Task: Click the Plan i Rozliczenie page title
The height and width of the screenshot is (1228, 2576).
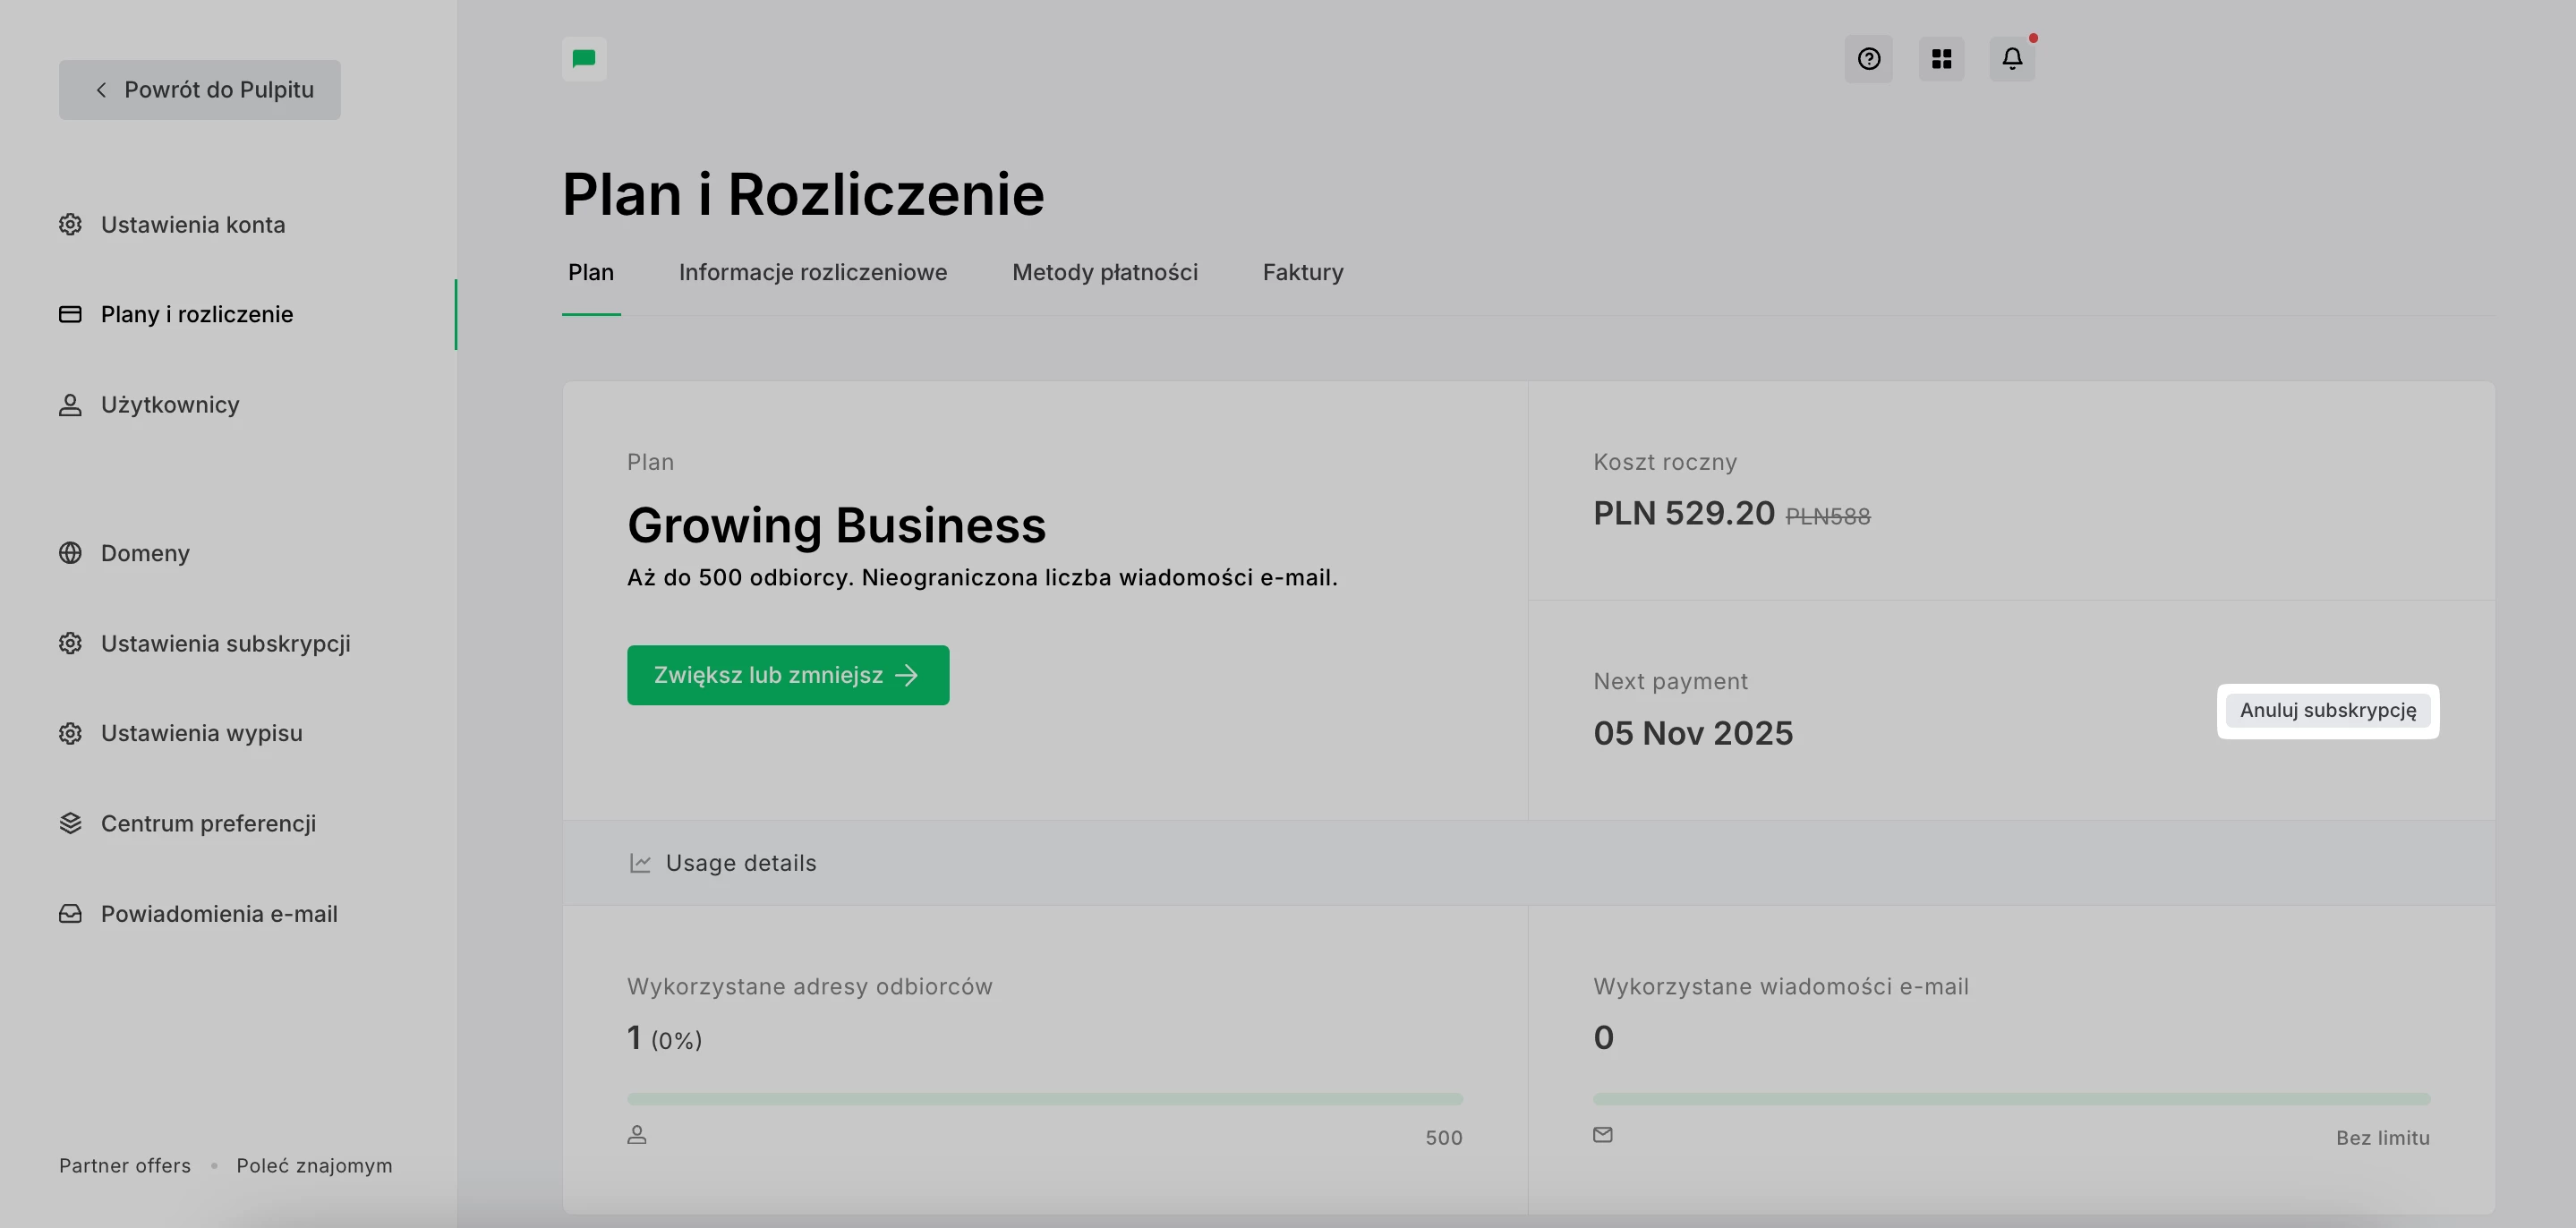Action: (x=803, y=194)
